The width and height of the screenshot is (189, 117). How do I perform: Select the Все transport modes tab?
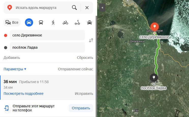(x=12, y=22)
